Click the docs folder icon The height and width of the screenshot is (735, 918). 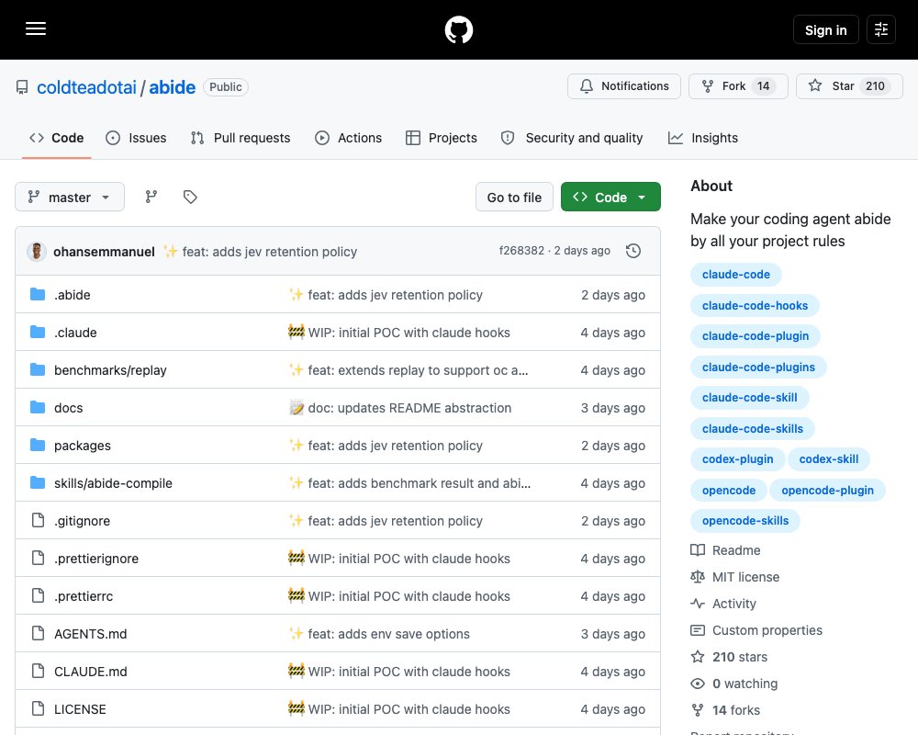38,407
